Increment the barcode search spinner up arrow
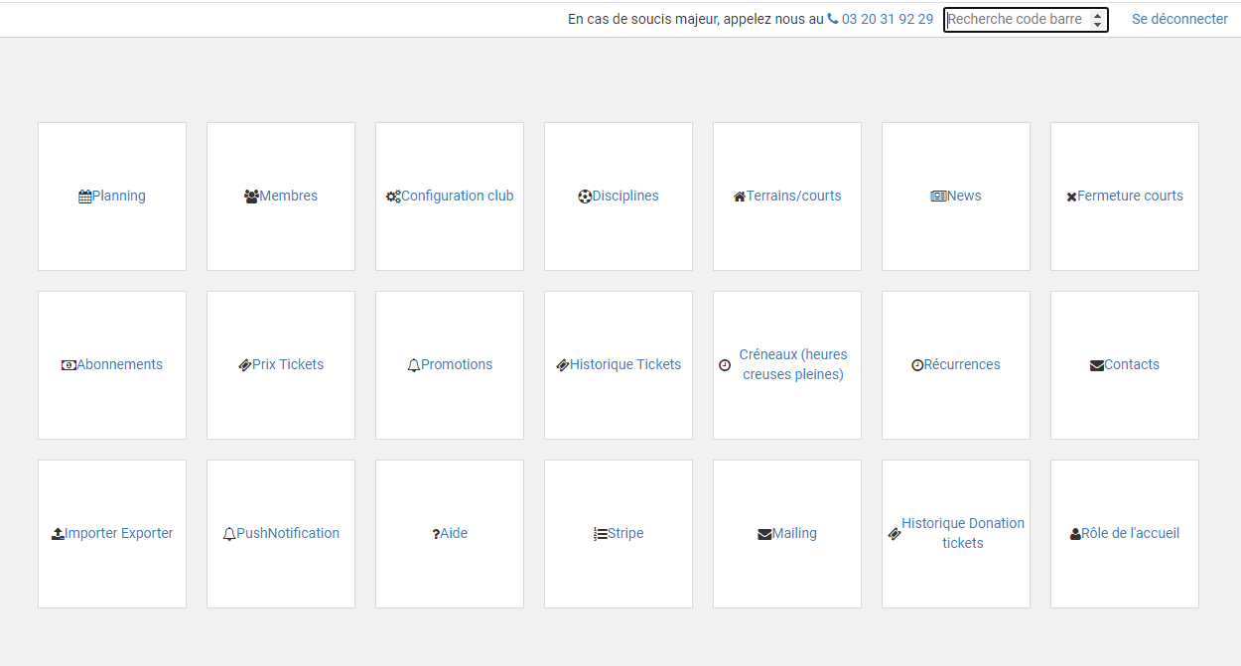 click(1097, 15)
